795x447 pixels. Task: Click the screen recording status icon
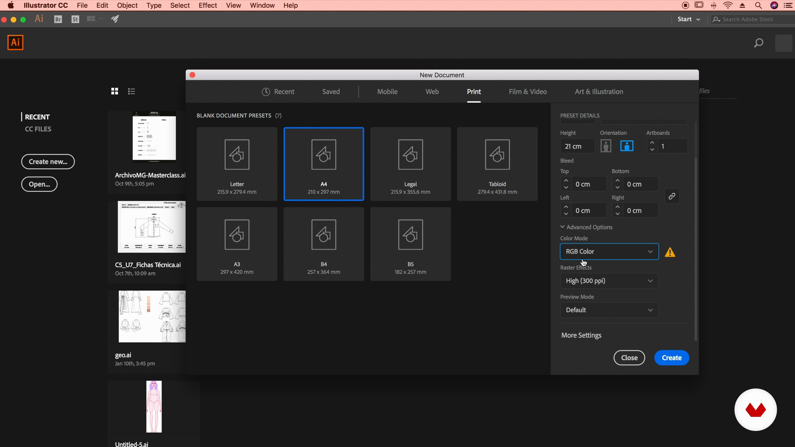pyautogui.click(x=686, y=5)
